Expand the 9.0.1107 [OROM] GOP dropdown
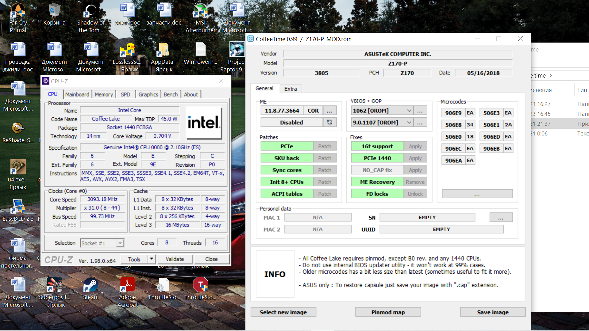This screenshot has width=589, height=331. click(409, 123)
